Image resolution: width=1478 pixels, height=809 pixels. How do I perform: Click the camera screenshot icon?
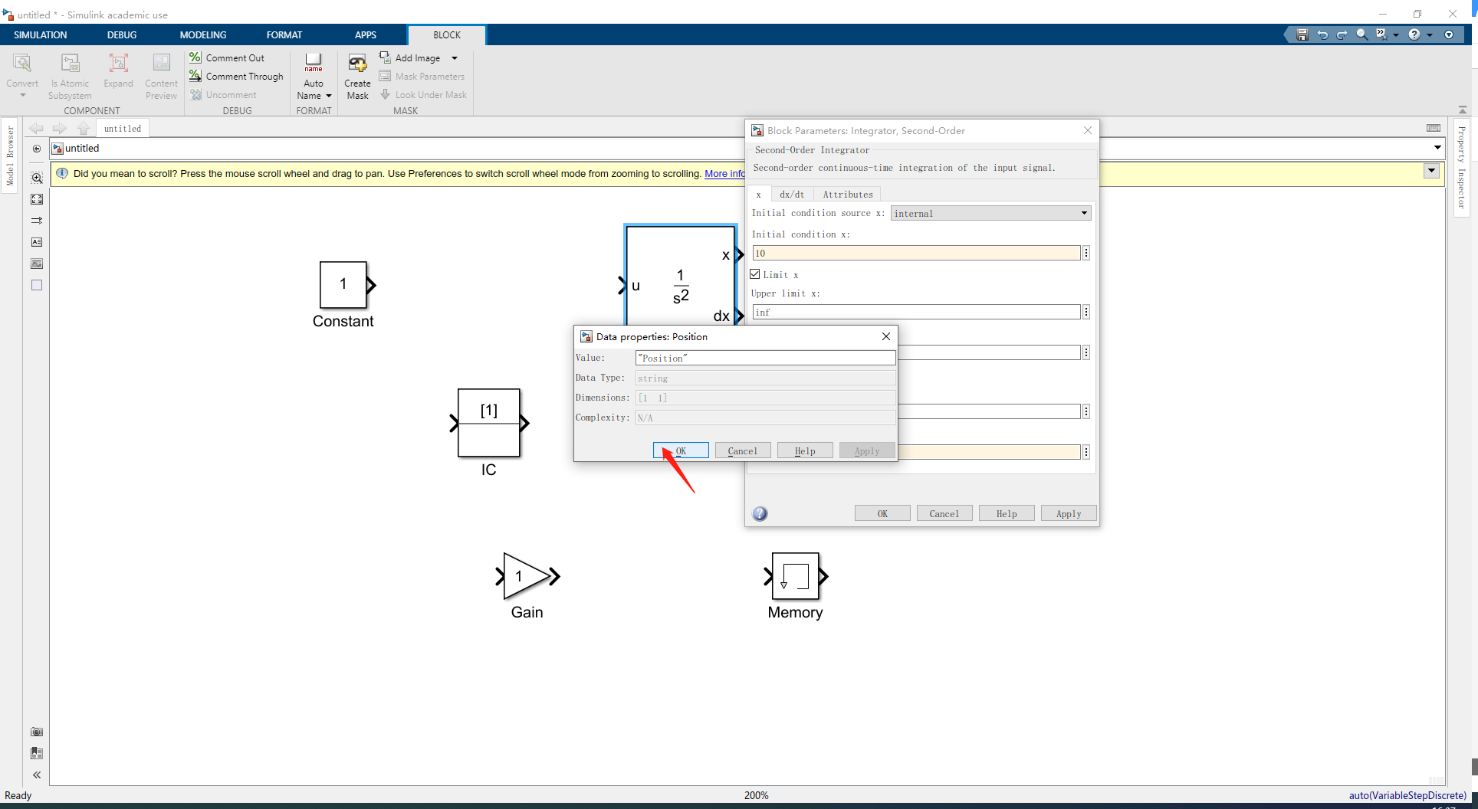(37, 732)
